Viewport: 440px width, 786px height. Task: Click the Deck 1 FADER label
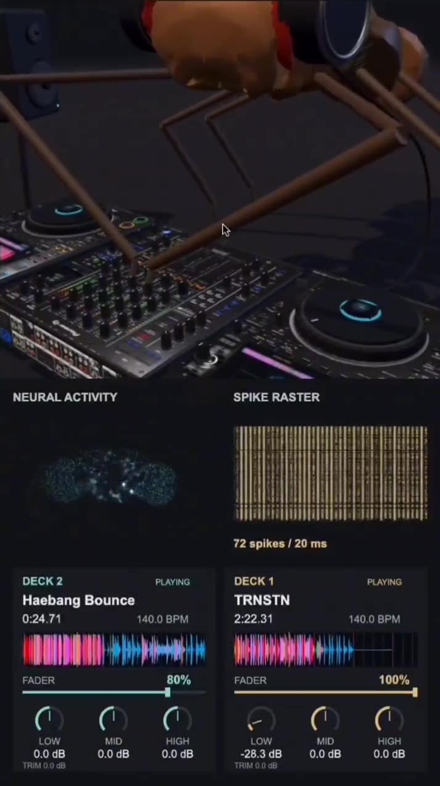[250, 681]
